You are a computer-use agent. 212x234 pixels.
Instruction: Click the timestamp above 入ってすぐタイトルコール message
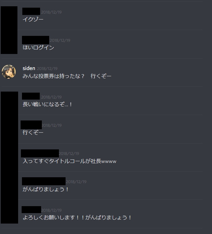(x=69, y=154)
